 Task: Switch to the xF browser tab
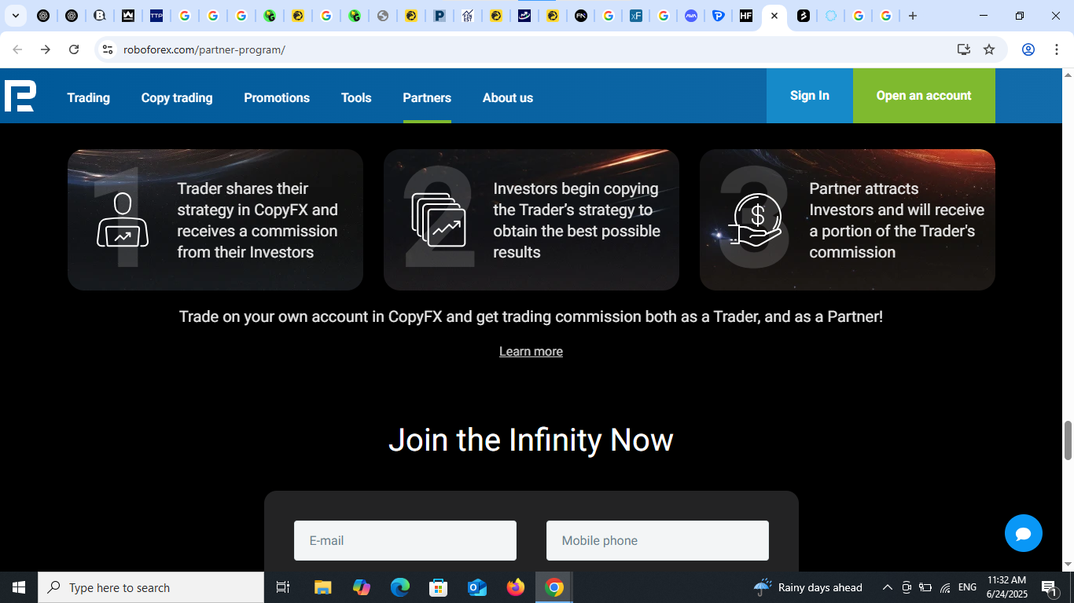636,16
